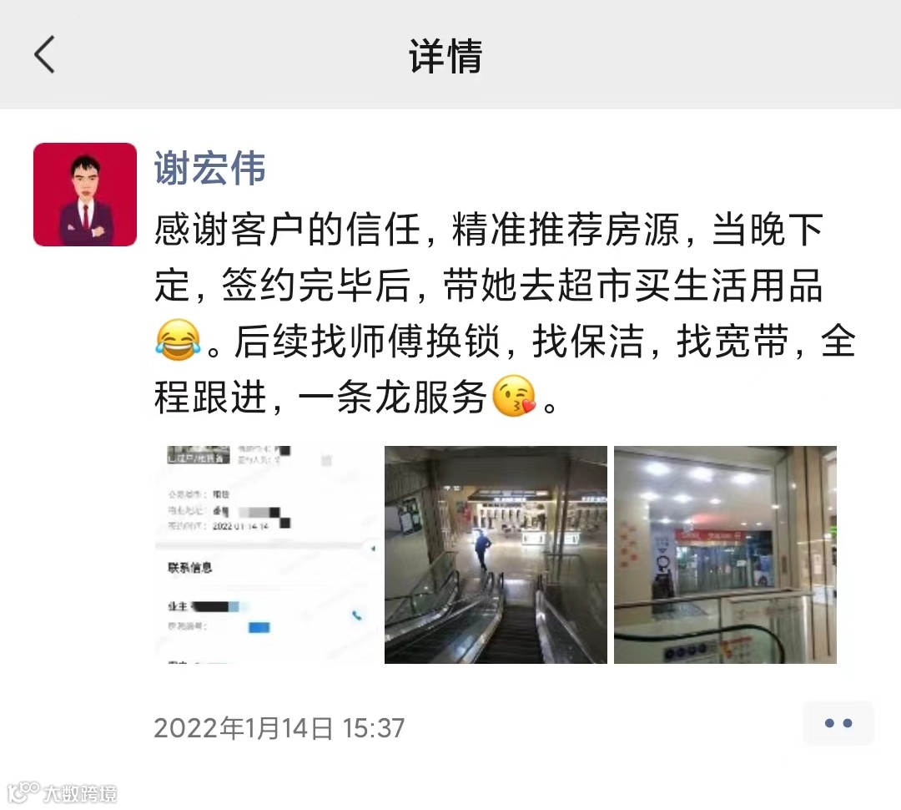Viewport: 901px width, 810px height.
Task: Tap the post line starting 感谢客户的信任
Action: 489,230
